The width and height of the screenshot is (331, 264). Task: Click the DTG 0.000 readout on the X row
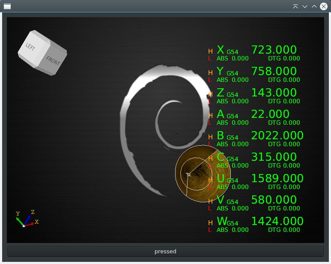[x=284, y=59]
